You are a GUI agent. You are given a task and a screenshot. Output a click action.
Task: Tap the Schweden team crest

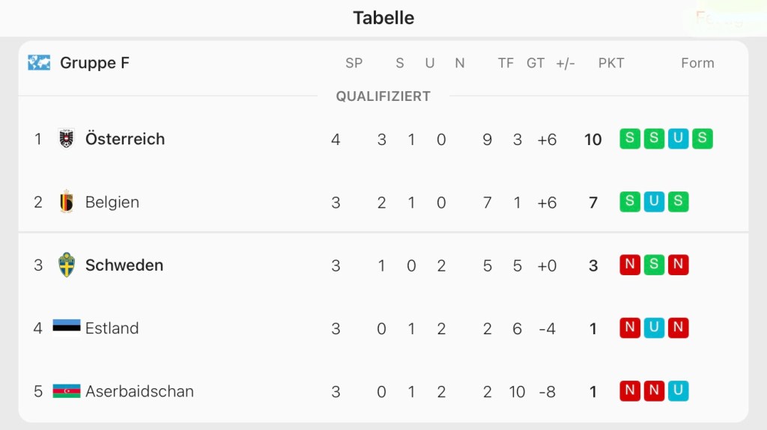click(67, 265)
